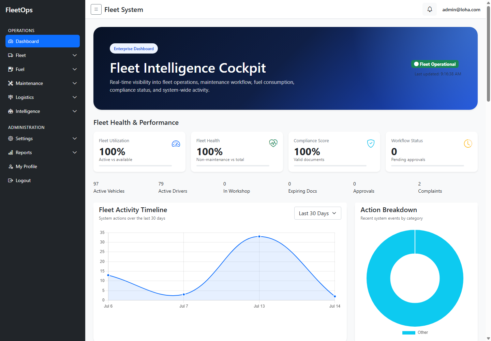Expand the Logistics submenu chevron

pos(75,97)
